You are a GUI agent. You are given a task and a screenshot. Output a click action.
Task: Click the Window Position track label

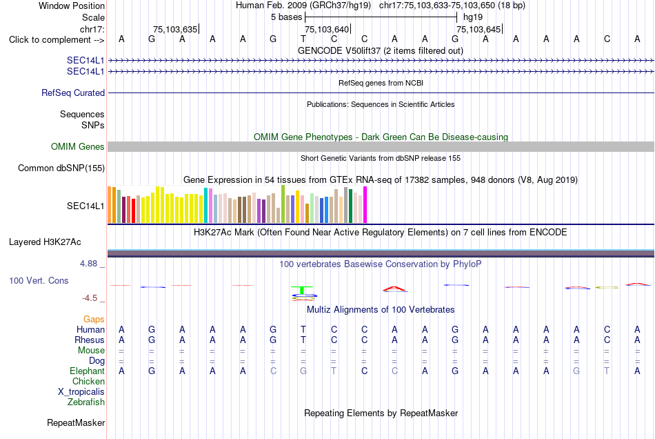72,6
